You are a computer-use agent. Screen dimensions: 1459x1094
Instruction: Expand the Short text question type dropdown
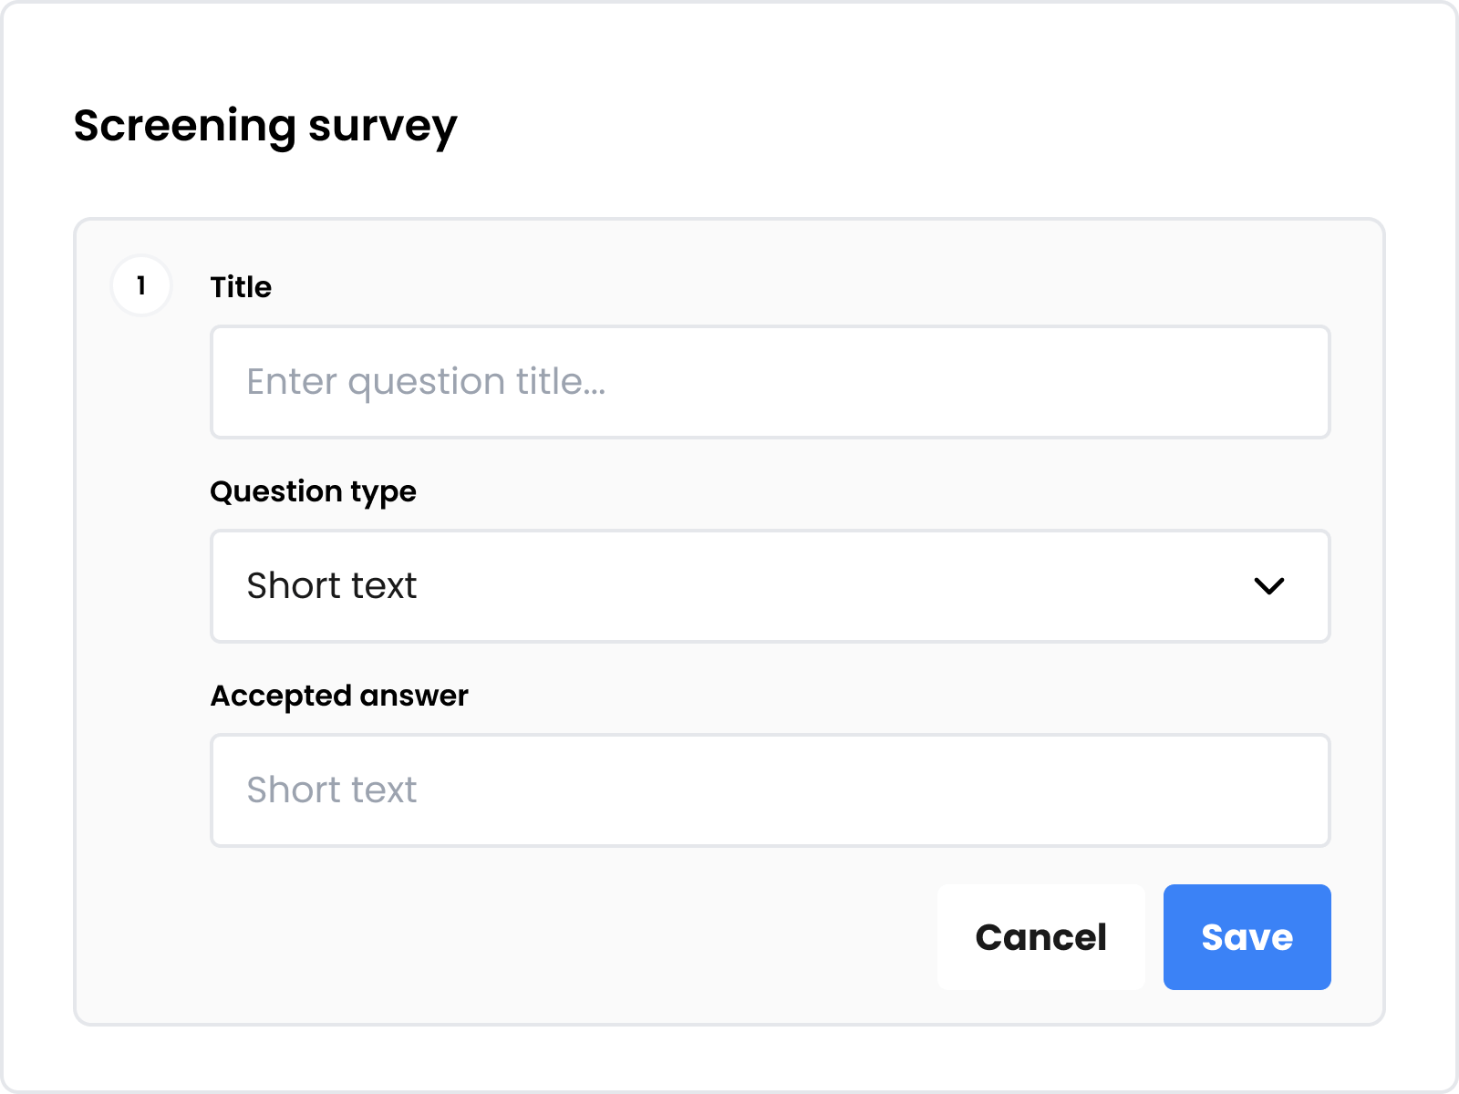pos(771,586)
